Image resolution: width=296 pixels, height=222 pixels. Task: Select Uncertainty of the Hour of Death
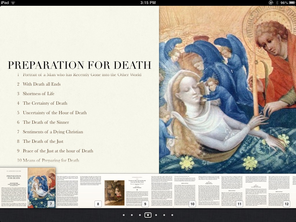click(52, 113)
